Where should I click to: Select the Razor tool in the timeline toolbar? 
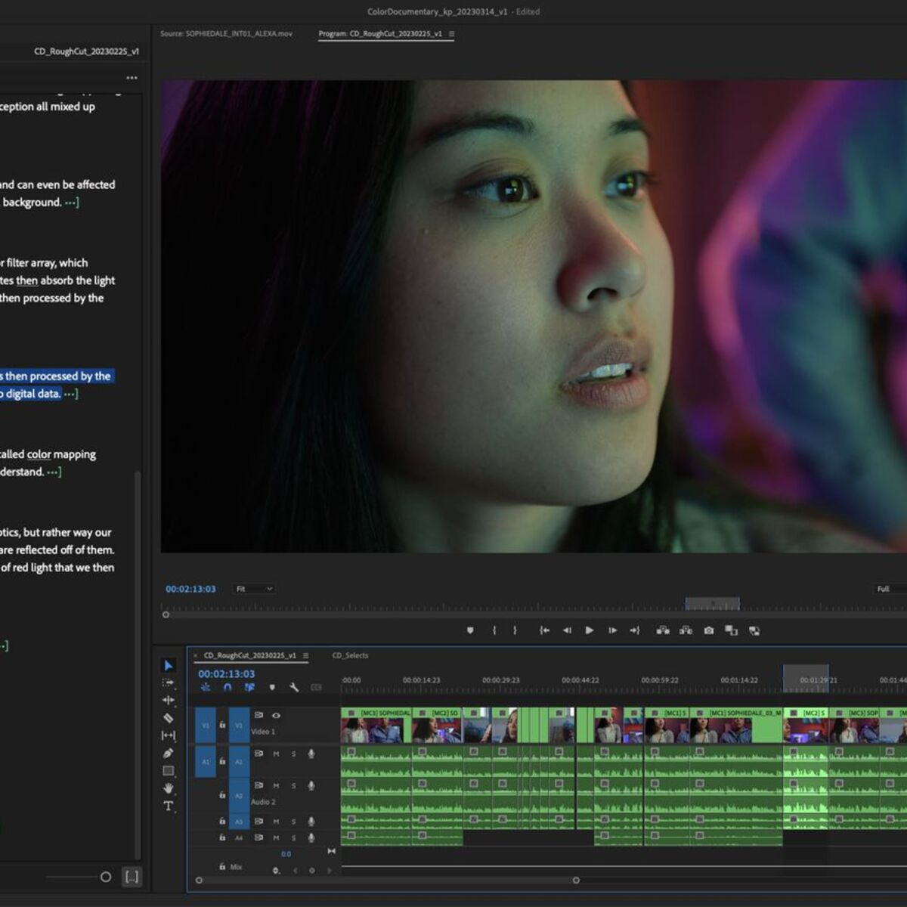(168, 717)
